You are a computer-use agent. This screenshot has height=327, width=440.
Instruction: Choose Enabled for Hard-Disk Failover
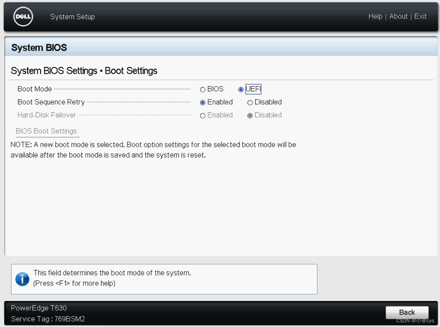203,115
